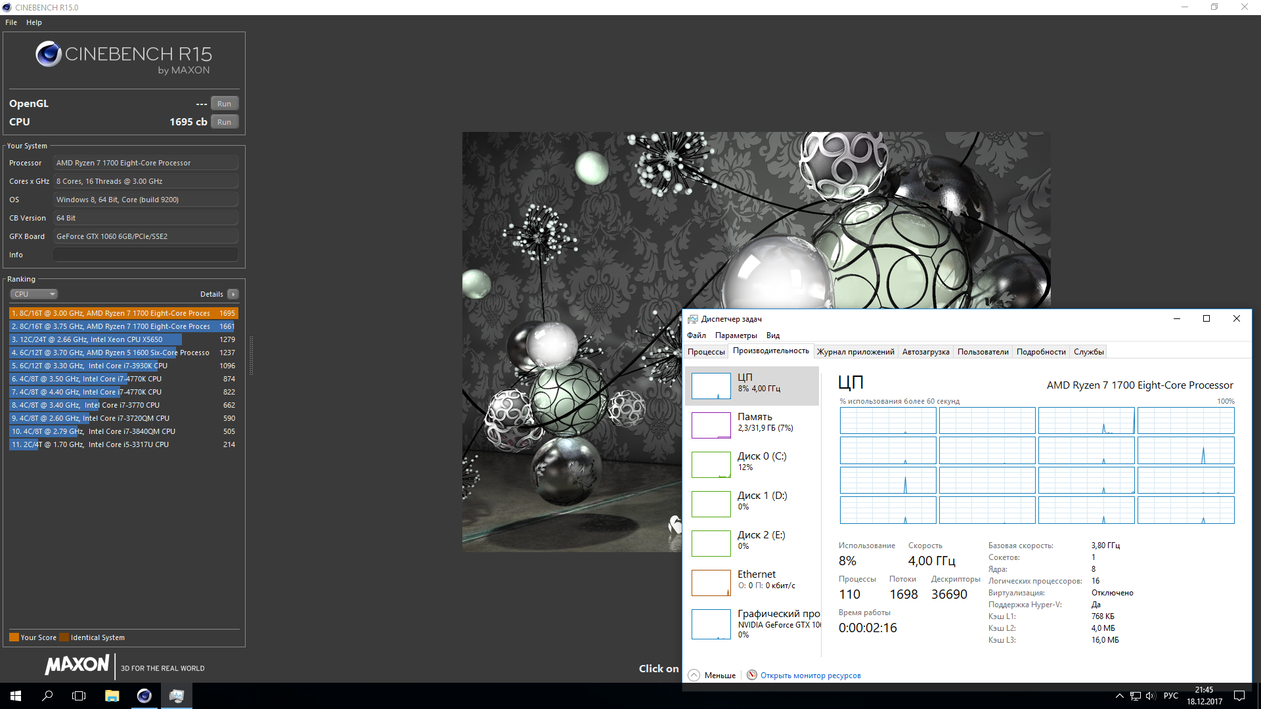Open the action center notification icon
The image size is (1261, 709).
1239,696
